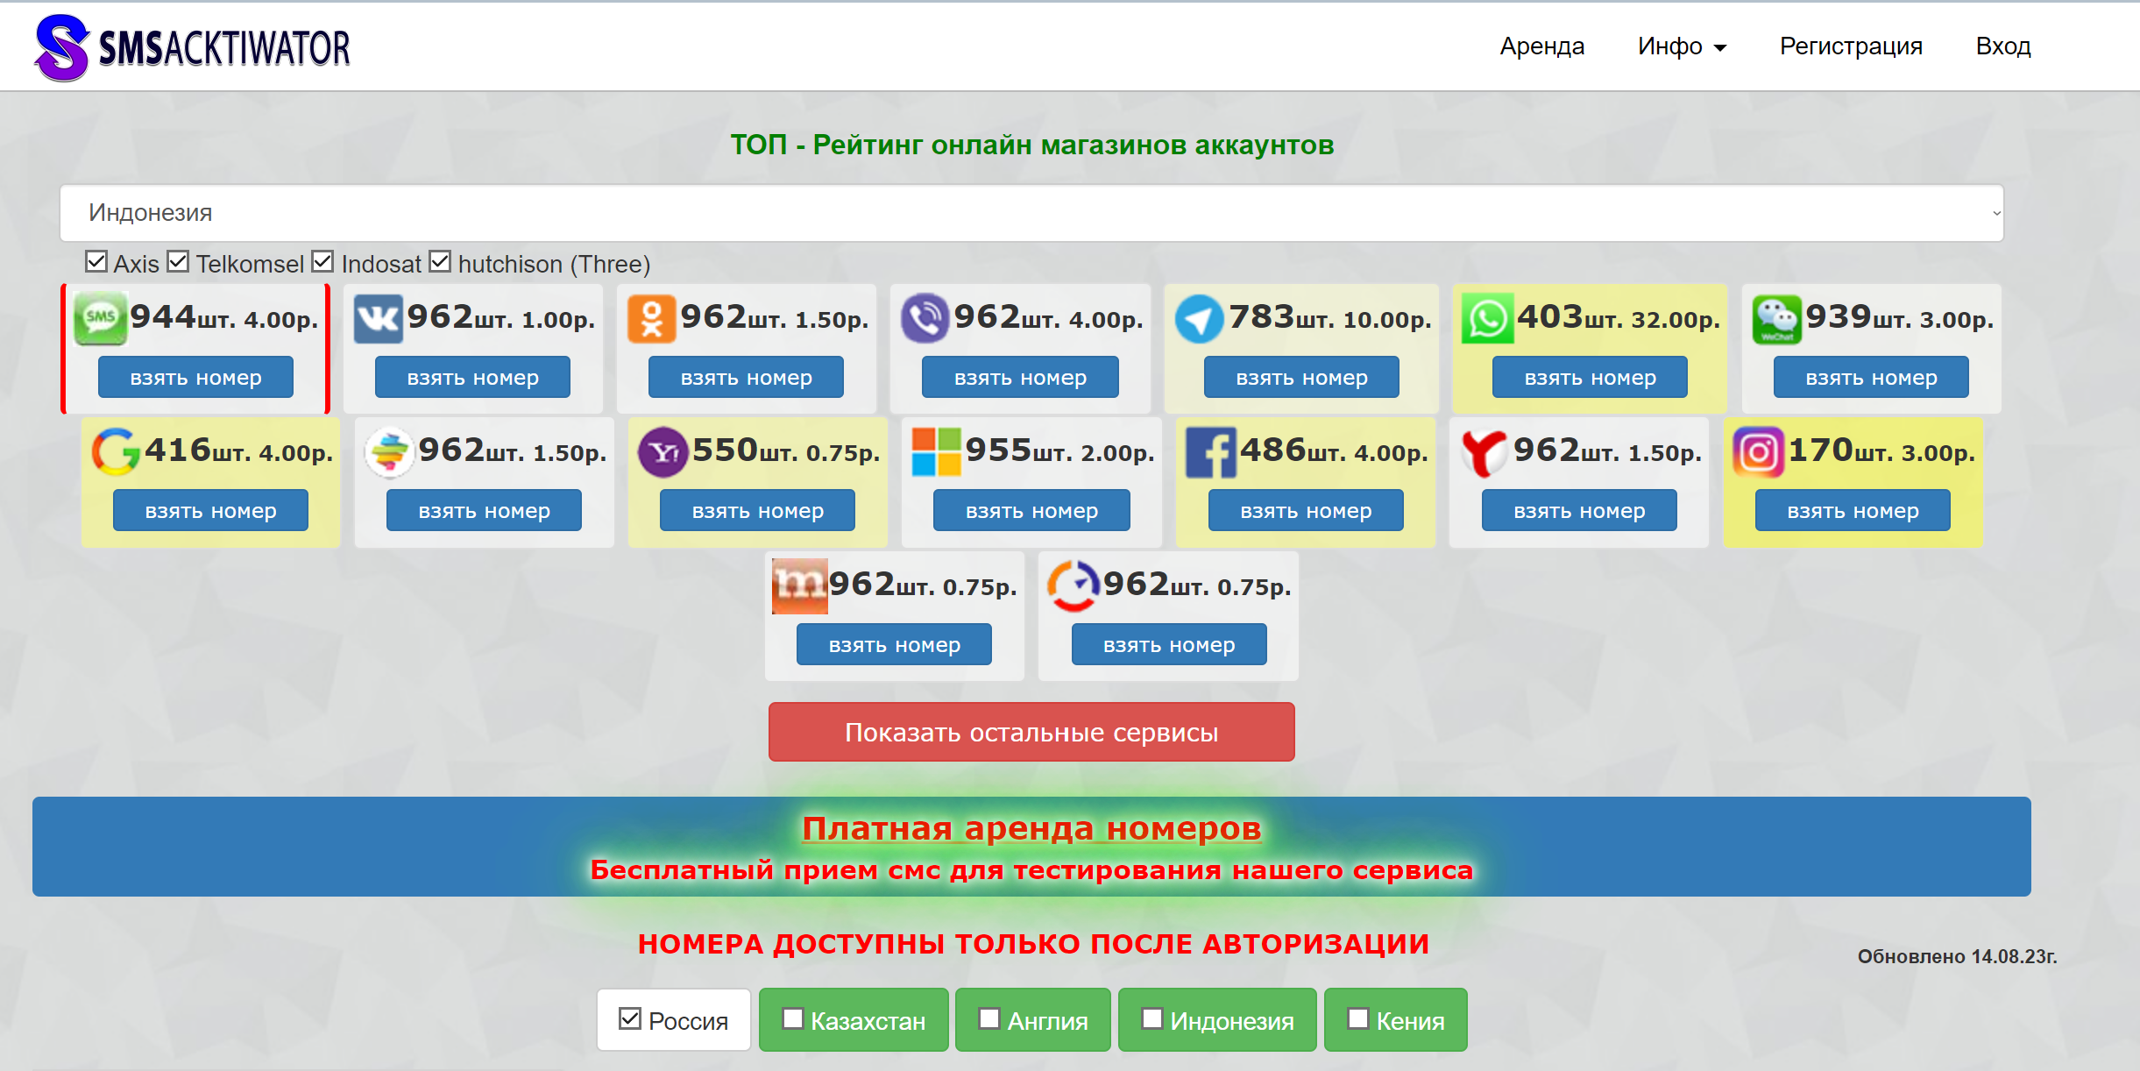Viewport: 2140px width, 1071px height.
Task: Click the WhatsApp icon
Action: pos(1487,318)
